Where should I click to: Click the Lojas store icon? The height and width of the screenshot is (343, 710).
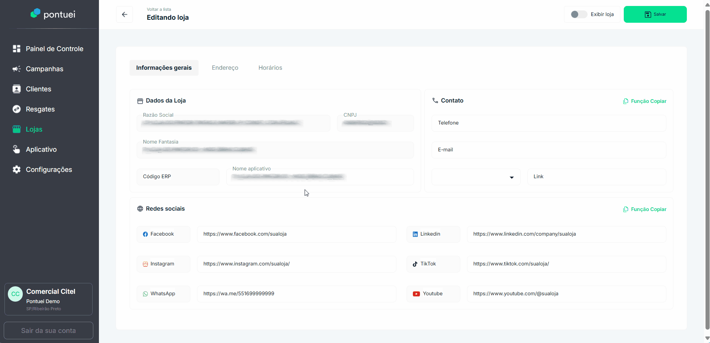16,129
